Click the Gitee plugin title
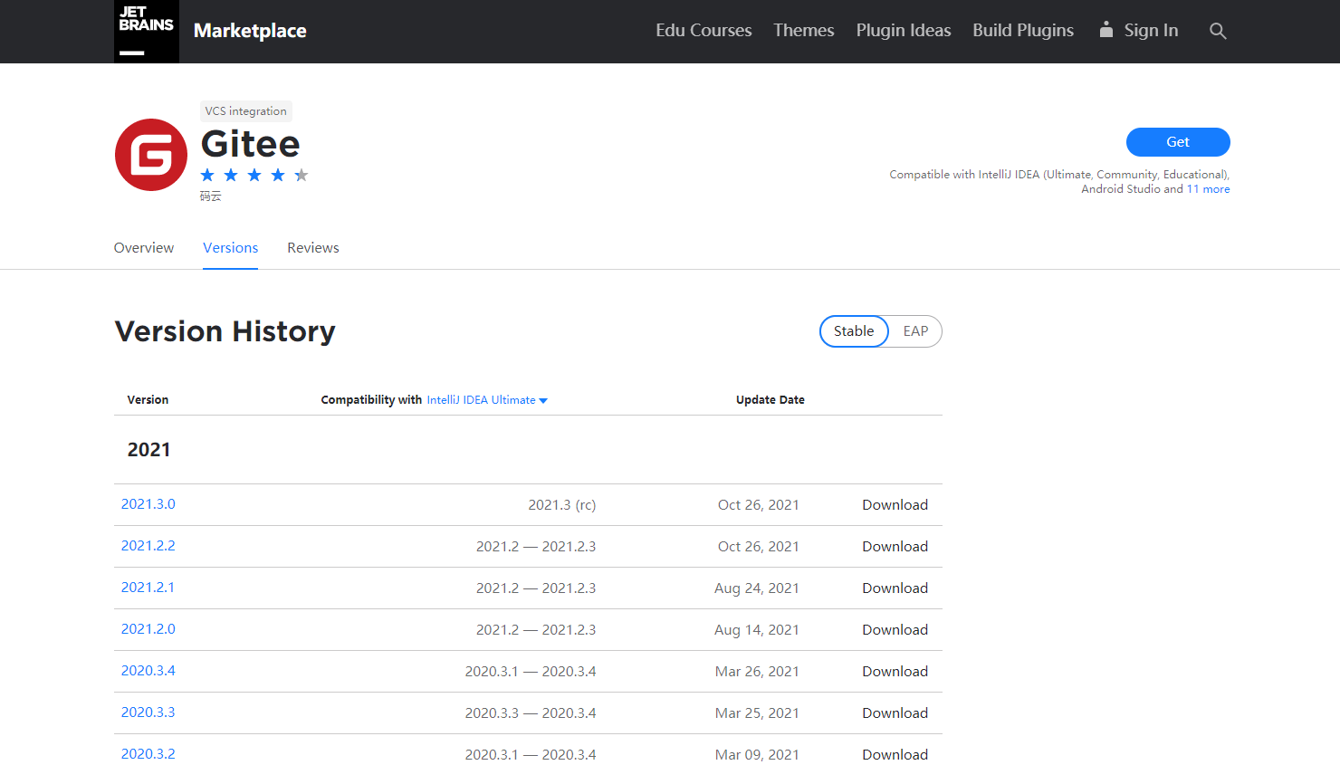Image resolution: width=1340 pixels, height=765 pixels. (x=250, y=144)
